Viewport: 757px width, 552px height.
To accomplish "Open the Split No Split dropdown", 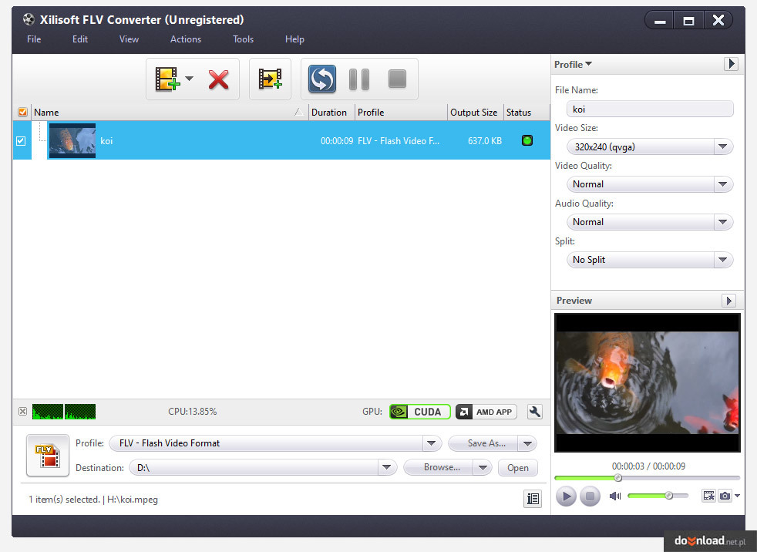I will (650, 260).
